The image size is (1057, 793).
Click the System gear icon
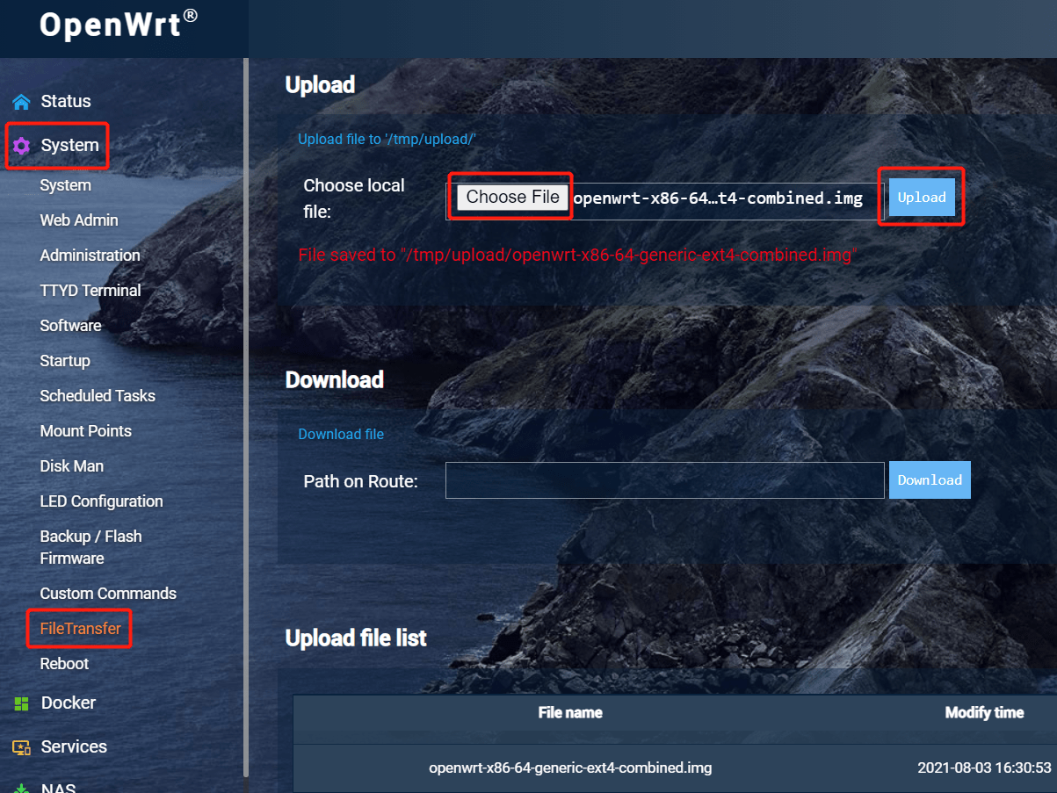[19, 145]
